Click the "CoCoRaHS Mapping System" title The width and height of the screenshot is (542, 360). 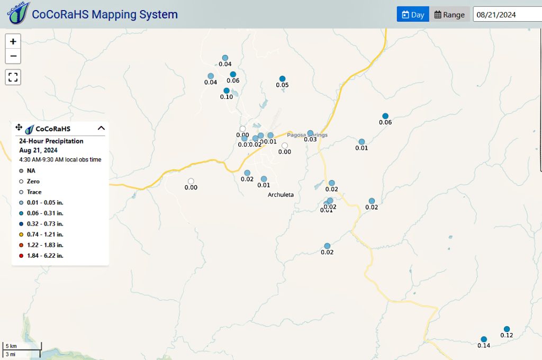(105, 14)
